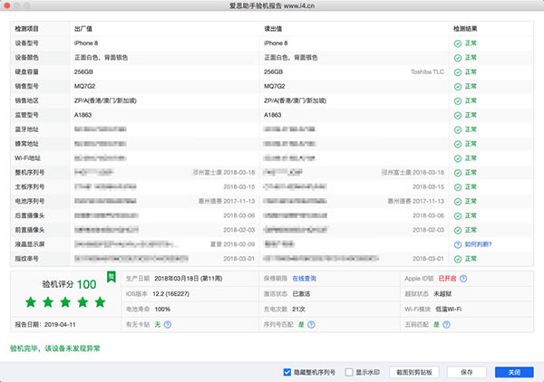Open 在线查询 warranty link
The image size is (544, 382).
point(304,279)
